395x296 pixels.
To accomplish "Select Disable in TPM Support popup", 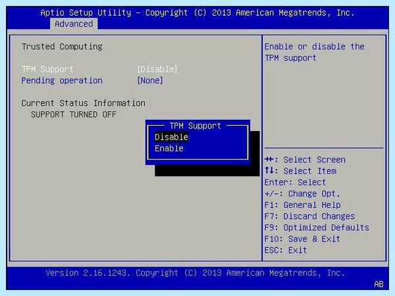I will pos(171,137).
